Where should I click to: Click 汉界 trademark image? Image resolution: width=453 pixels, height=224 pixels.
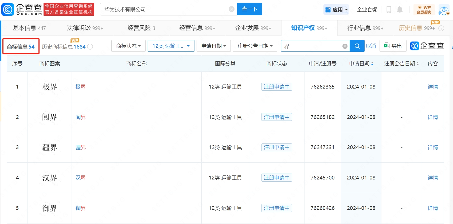point(50,178)
